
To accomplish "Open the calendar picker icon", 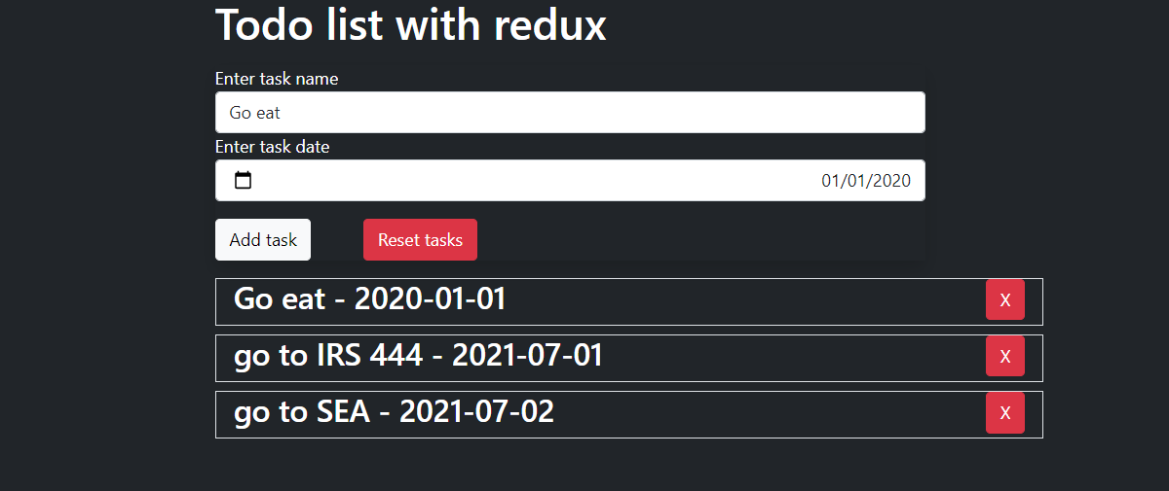I will [x=244, y=181].
